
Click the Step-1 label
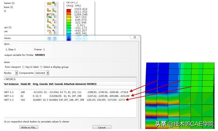click(x=12, y=49)
